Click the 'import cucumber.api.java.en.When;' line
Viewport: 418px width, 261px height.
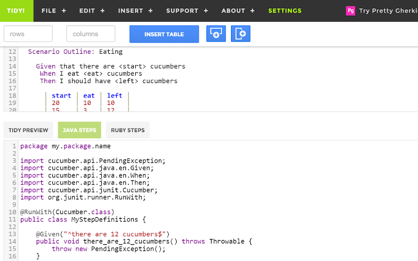85,175
